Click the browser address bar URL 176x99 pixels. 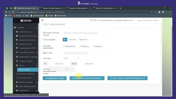point(42,12)
